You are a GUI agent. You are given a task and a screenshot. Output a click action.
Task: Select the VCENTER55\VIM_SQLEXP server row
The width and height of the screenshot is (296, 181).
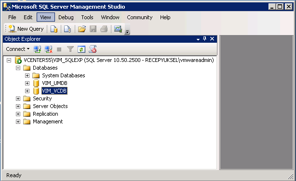(119, 60)
